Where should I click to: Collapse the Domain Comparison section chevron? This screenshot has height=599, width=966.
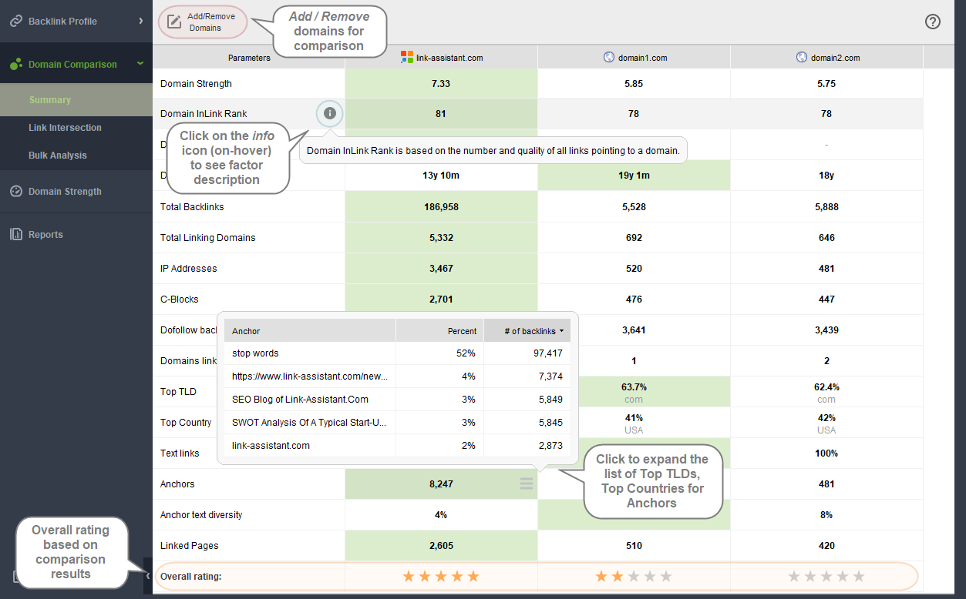[140, 64]
